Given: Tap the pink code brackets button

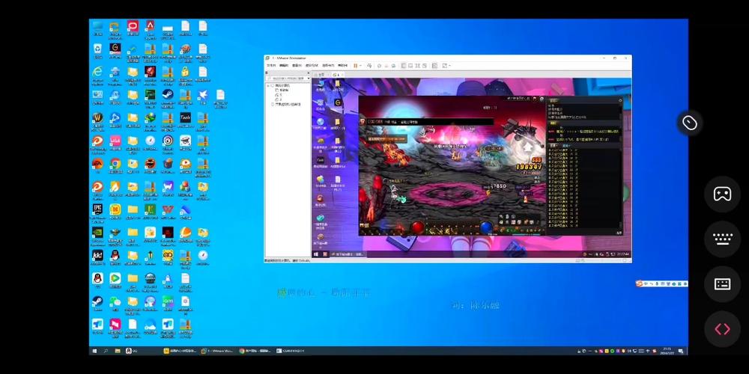Looking at the screenshot, I should 722,329.
